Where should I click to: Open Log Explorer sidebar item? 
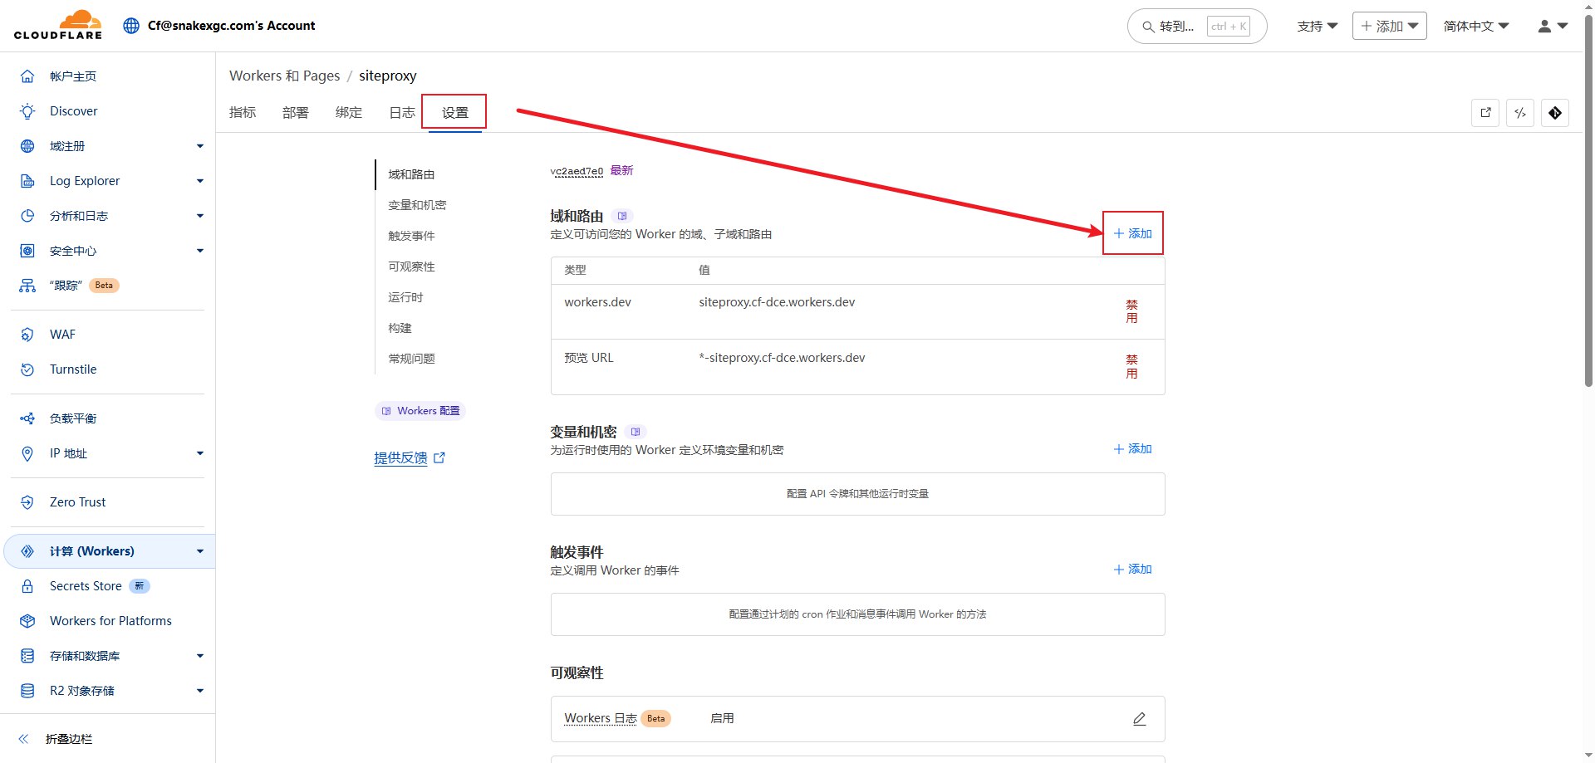tap(85, 181)
